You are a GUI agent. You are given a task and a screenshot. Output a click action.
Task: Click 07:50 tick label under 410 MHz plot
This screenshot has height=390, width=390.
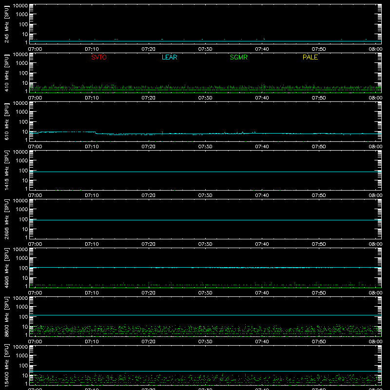(x=319, y=98)
